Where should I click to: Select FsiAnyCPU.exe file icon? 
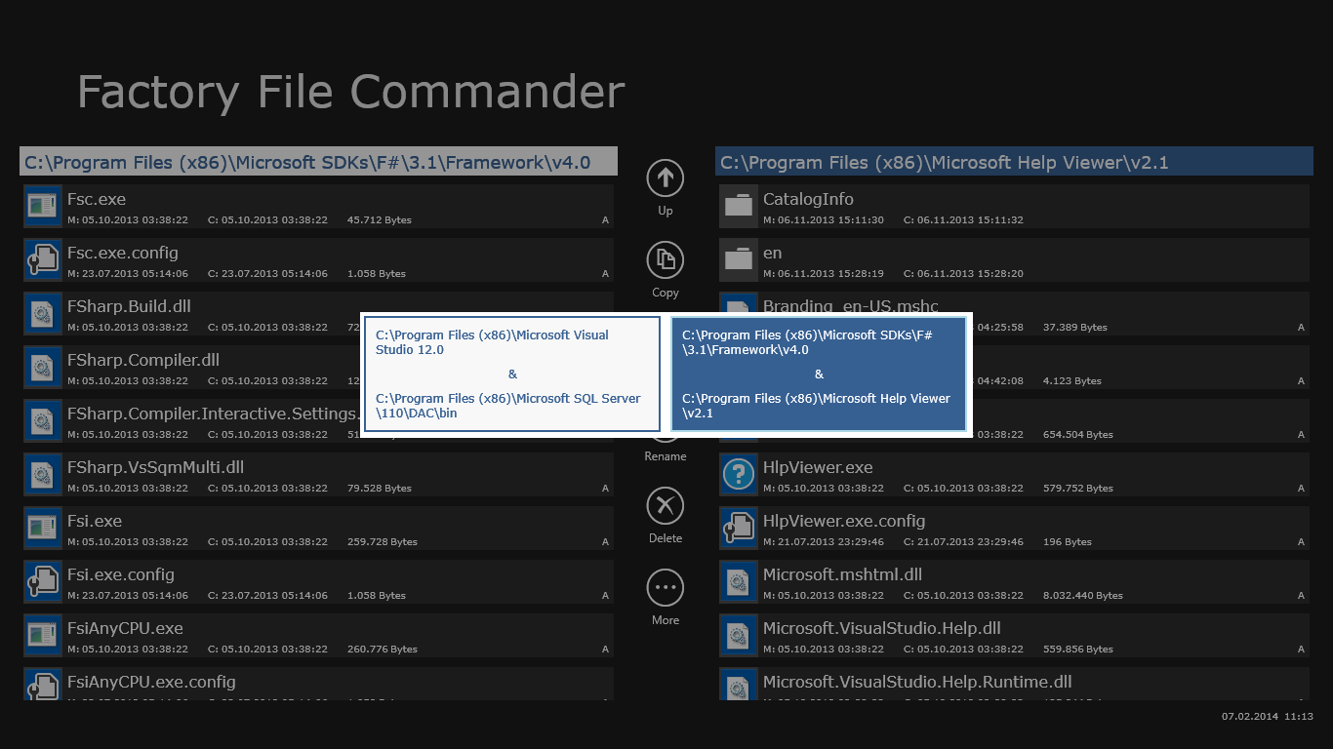[42, 634]
